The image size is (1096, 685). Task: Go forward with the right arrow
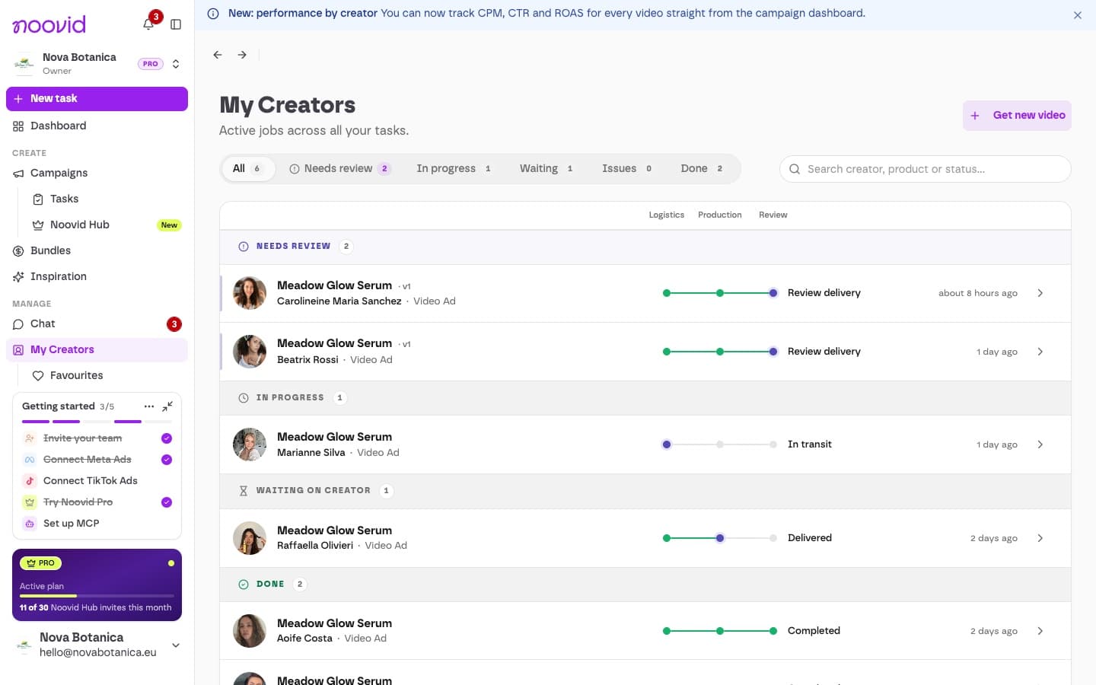242,55
